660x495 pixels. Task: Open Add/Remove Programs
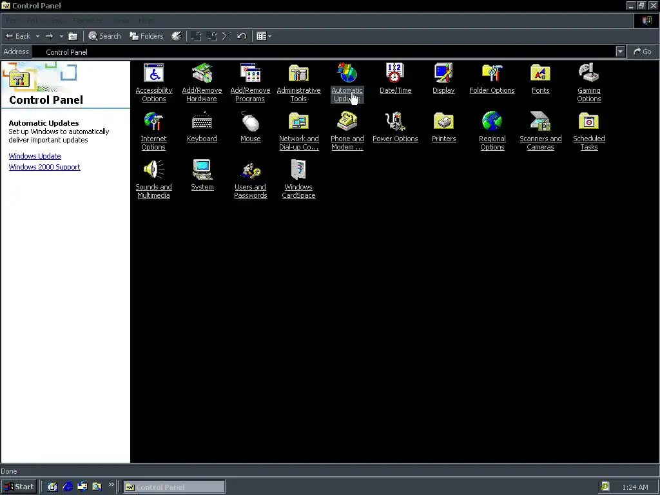(x=250, y=83)
